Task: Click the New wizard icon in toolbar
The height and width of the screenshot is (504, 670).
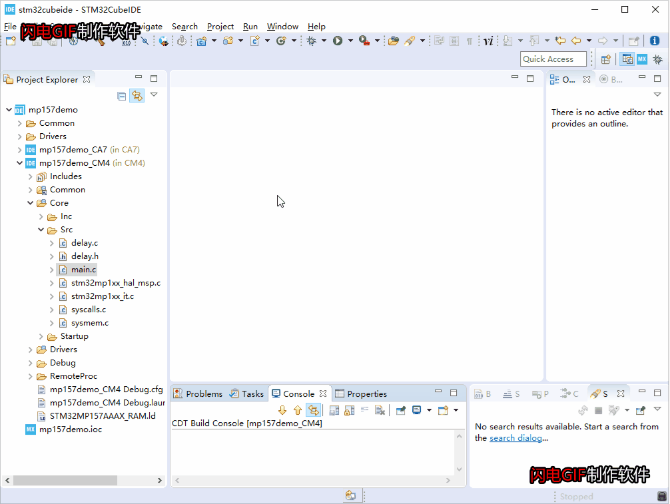Action: point(11,41)
